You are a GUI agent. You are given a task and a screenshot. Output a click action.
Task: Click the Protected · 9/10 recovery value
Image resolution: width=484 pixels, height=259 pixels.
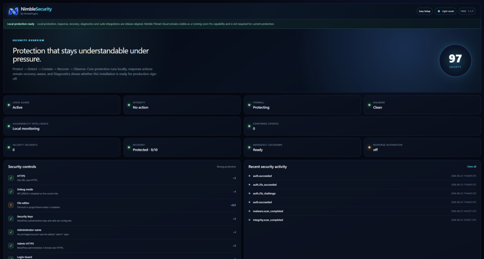click(x=145, y=150)
